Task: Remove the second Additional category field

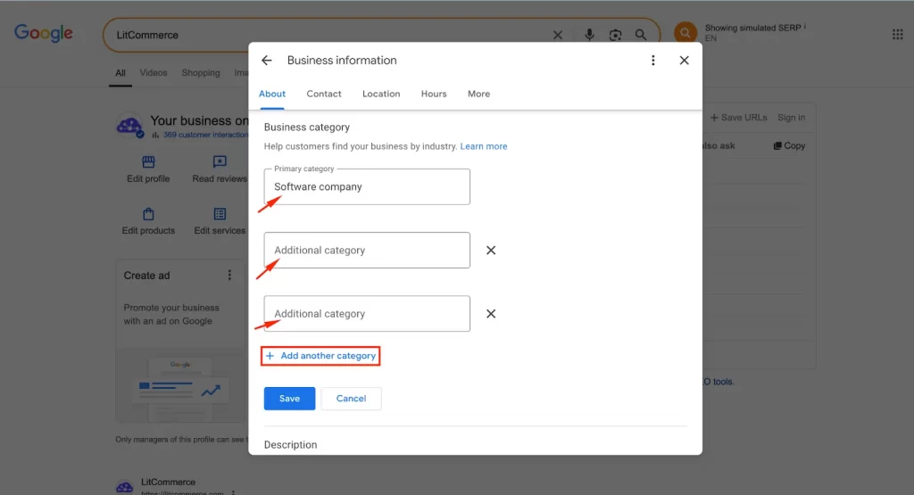Action: pyautogui.click(x=491, y=314)
